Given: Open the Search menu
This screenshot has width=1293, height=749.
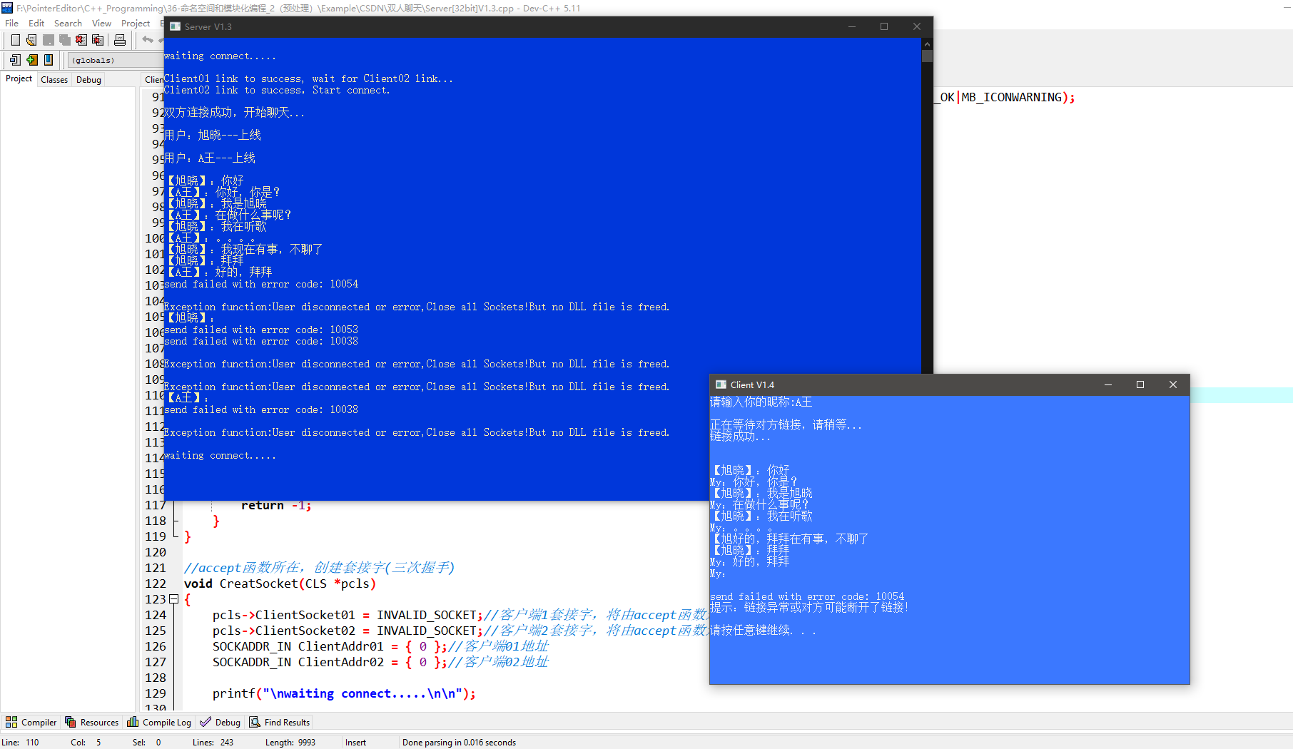Looking at the screenshot, I should tap(68, 23).
